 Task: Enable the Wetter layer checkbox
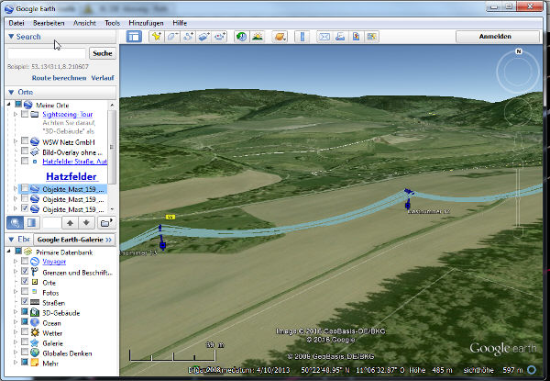click(25, 331)
